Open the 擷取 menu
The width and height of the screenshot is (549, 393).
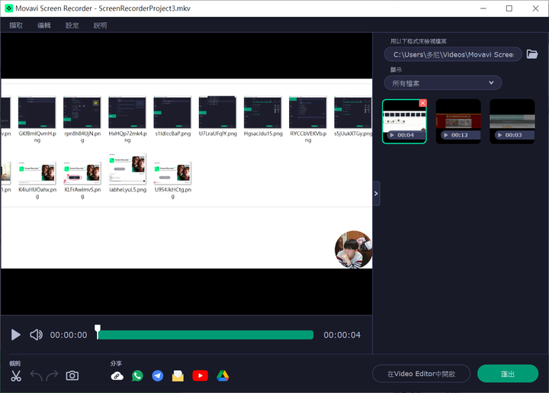(16, 25)
